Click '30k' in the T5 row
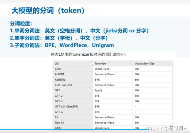Screen dimensions: 190x133 137,117
